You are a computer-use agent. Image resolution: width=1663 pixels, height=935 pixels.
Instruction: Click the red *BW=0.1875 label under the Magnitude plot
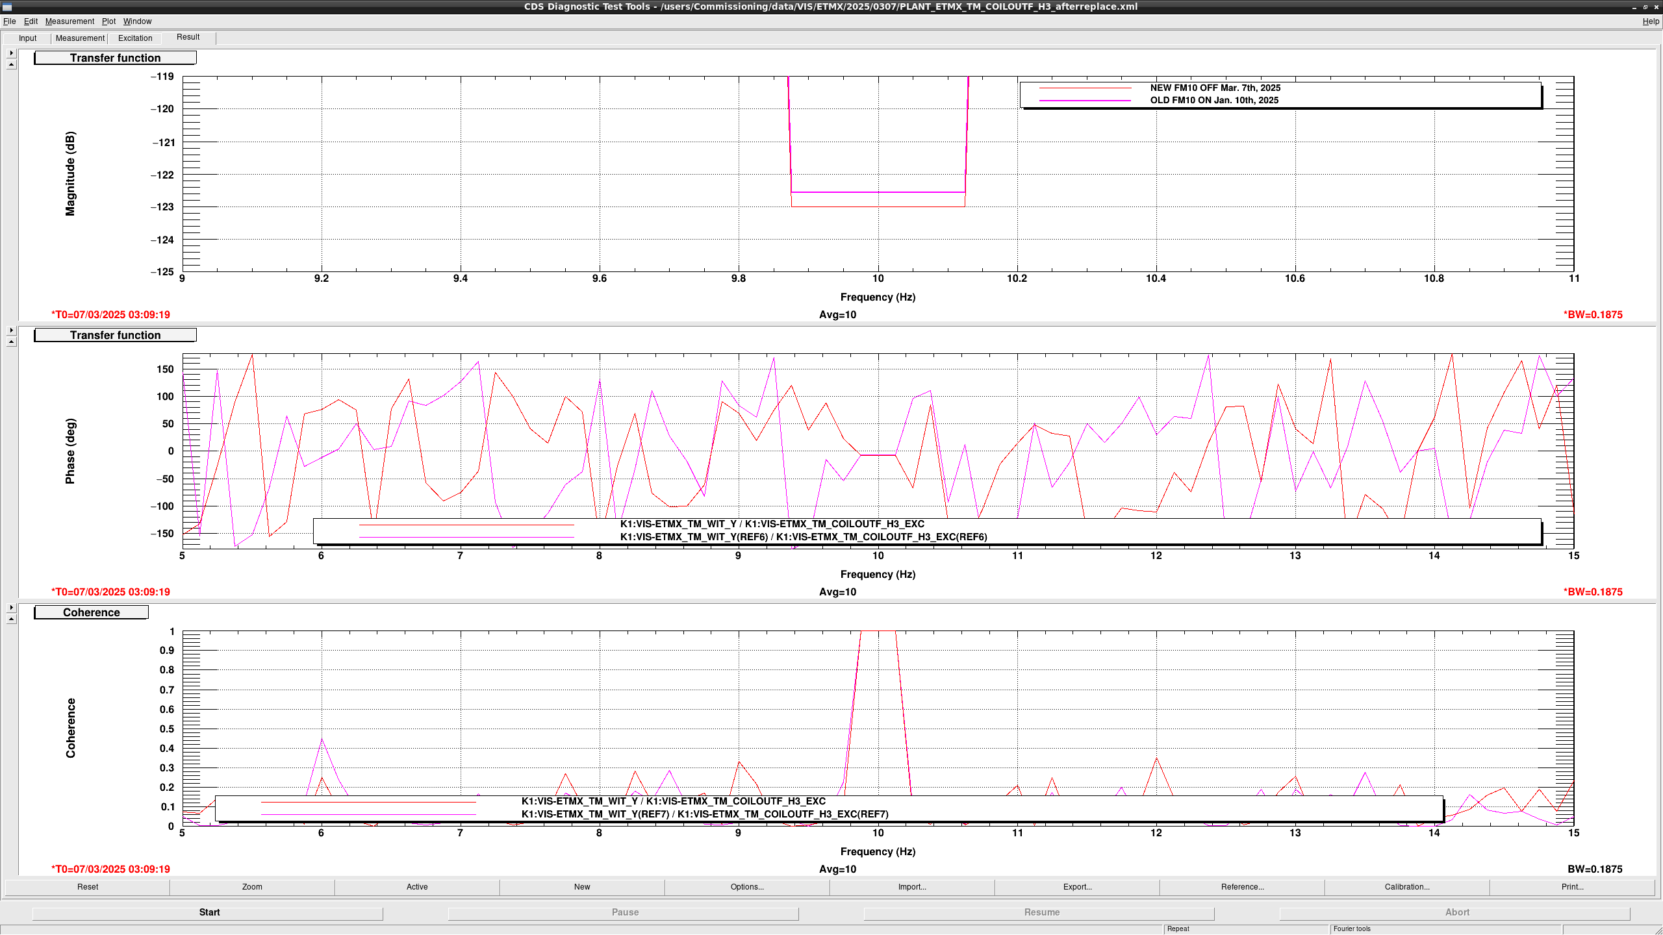coord(1593,314)
